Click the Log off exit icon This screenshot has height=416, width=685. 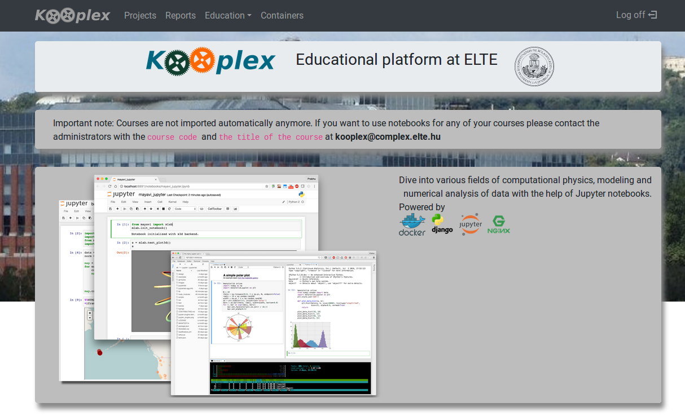[x=653, y=15]
